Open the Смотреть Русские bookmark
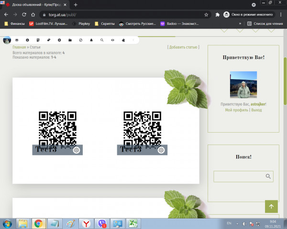 [x=137, y=24]
